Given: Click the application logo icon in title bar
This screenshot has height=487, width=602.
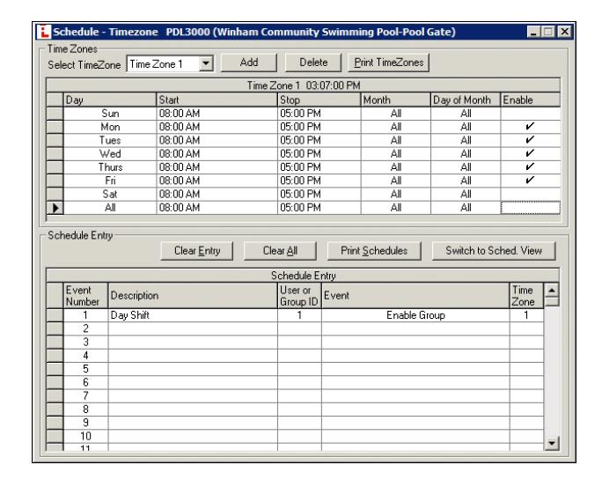Looking at the screenshot, I should pos(43,32).
